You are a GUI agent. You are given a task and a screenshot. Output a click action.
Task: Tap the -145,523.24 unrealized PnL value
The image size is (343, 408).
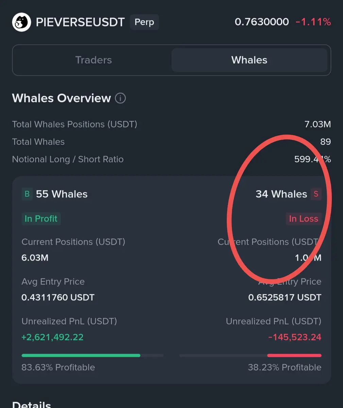(295, 337)
